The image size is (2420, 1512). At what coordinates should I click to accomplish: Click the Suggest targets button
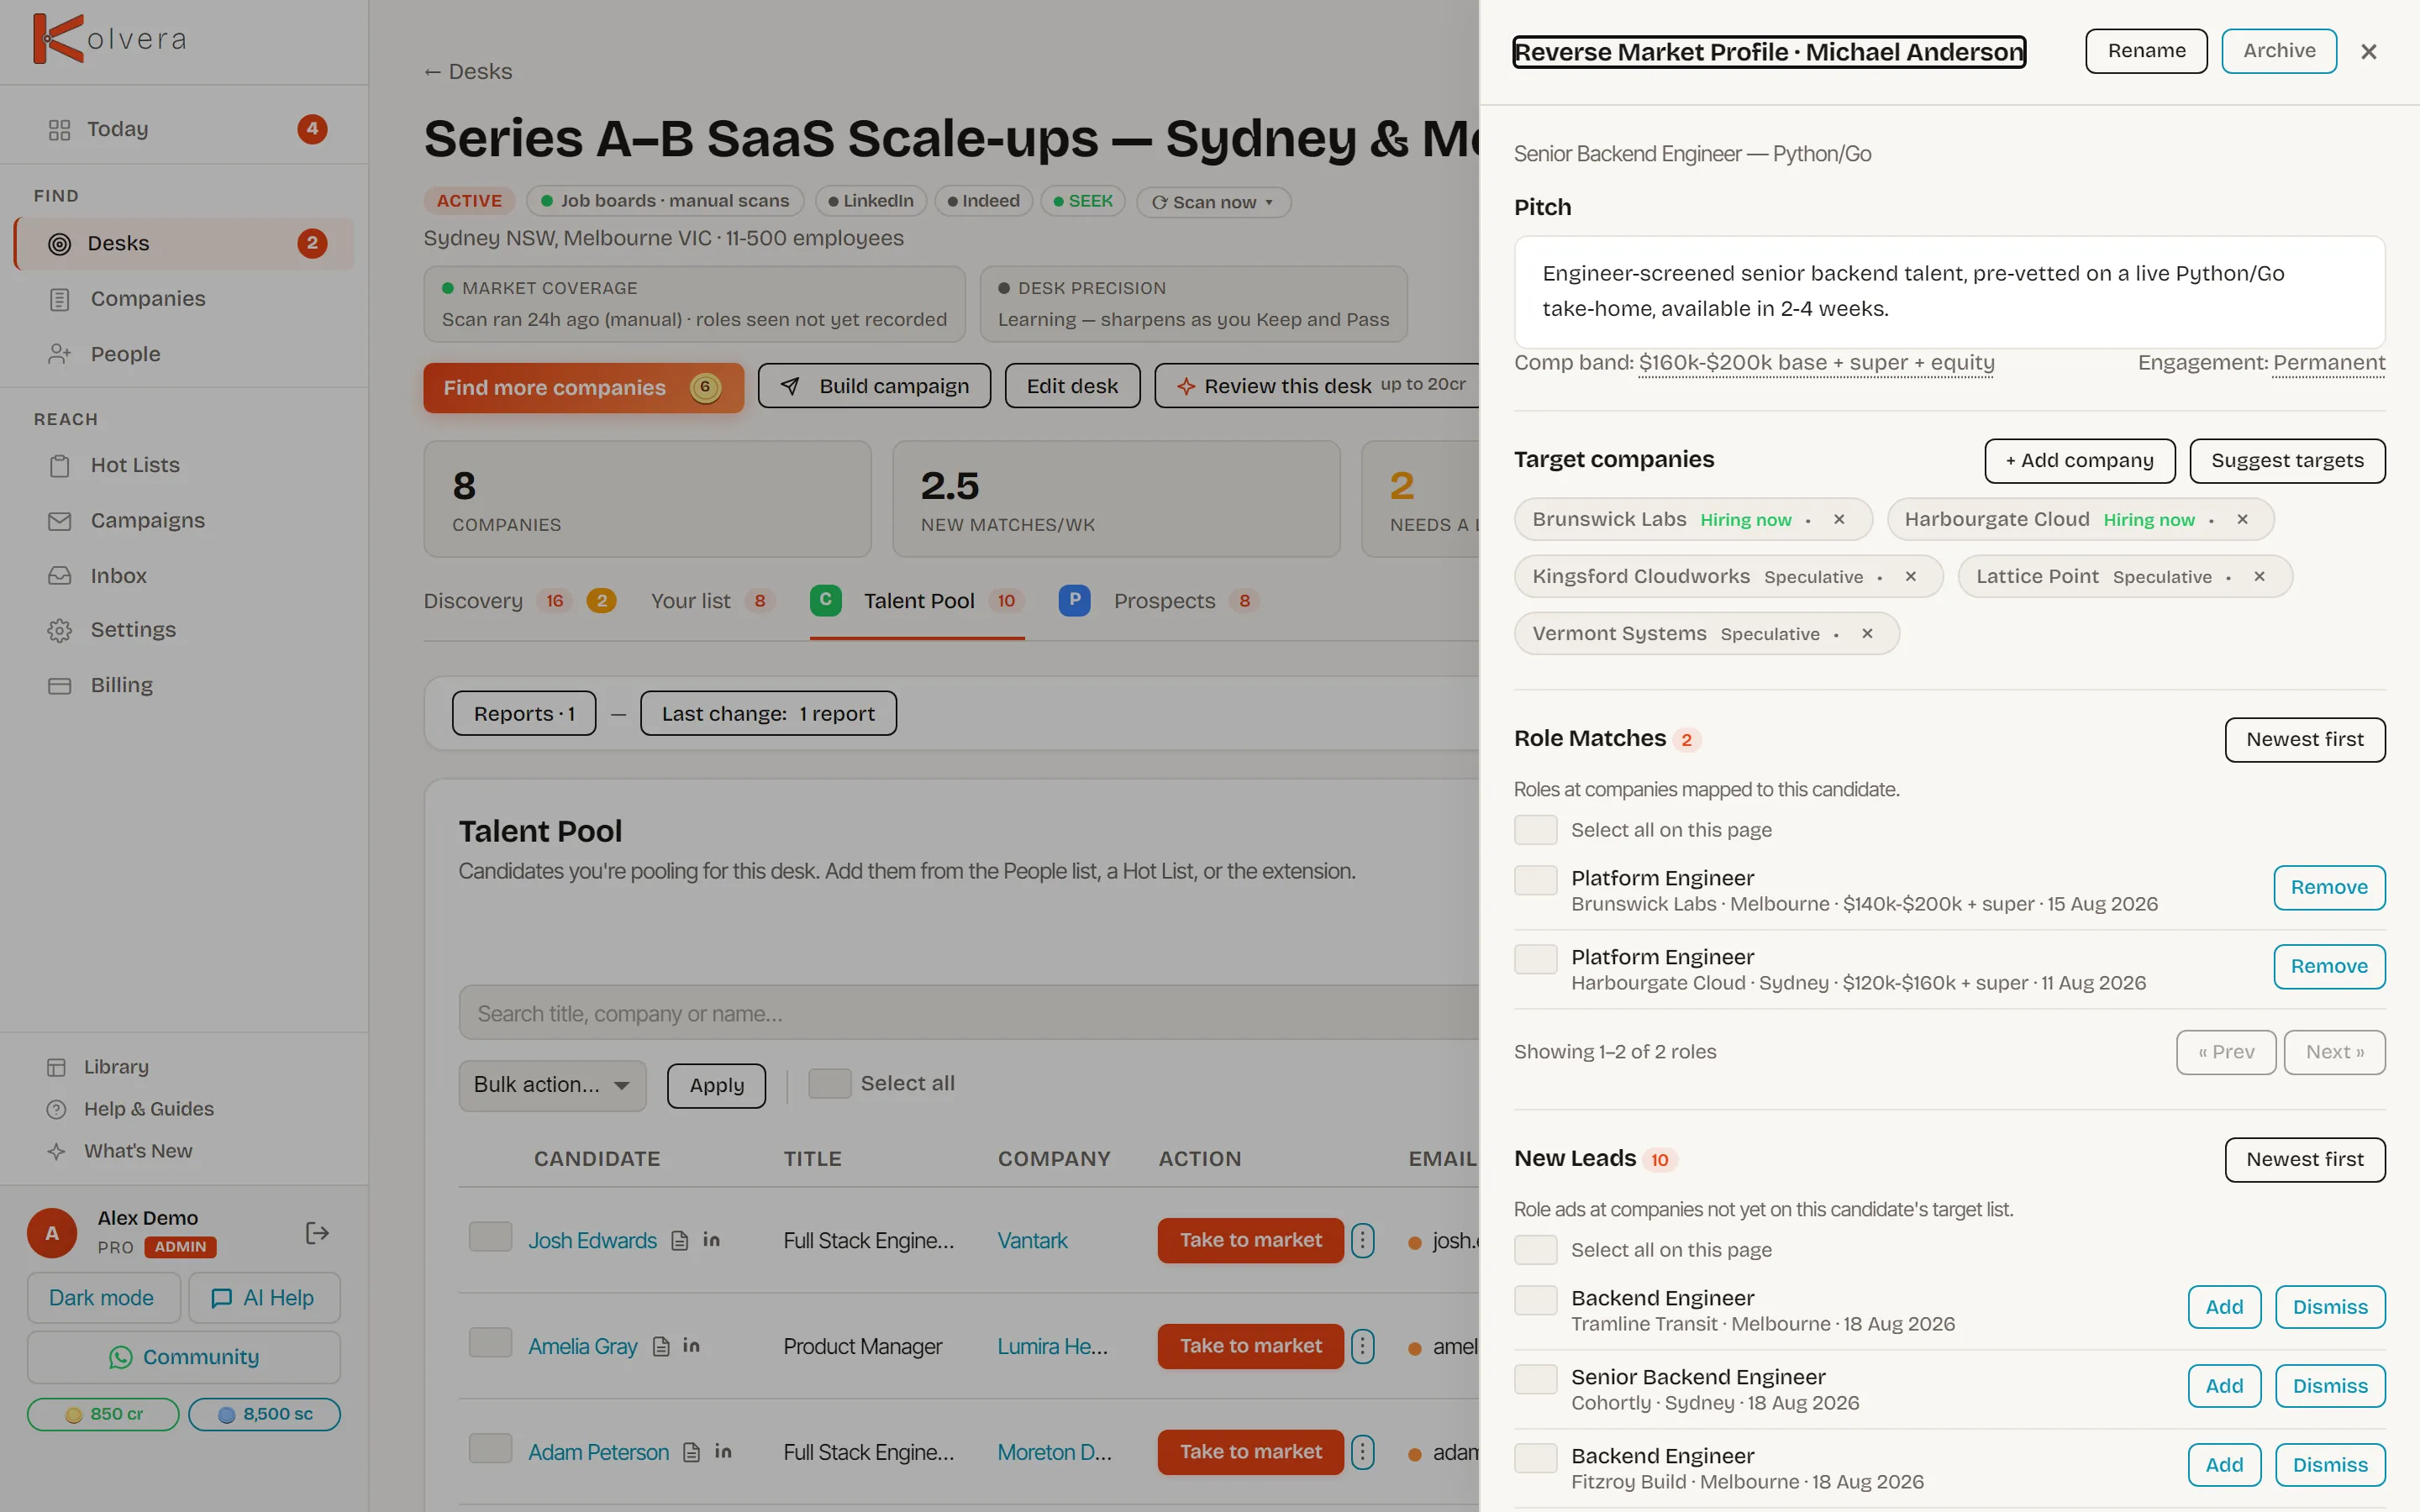2287,461
